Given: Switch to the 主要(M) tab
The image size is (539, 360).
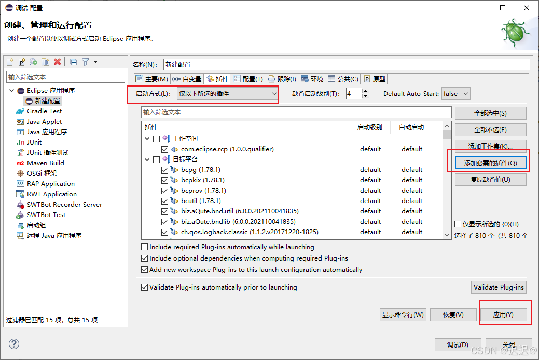Looking at the screenshot, I should (x=151, y=79).
